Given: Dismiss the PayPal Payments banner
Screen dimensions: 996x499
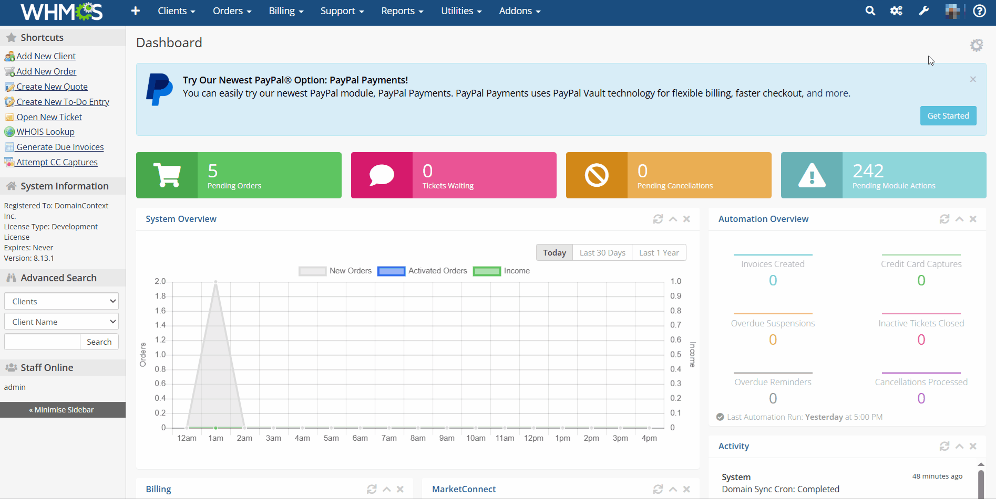Looking at the screenshot, I should tap(973, 79).
